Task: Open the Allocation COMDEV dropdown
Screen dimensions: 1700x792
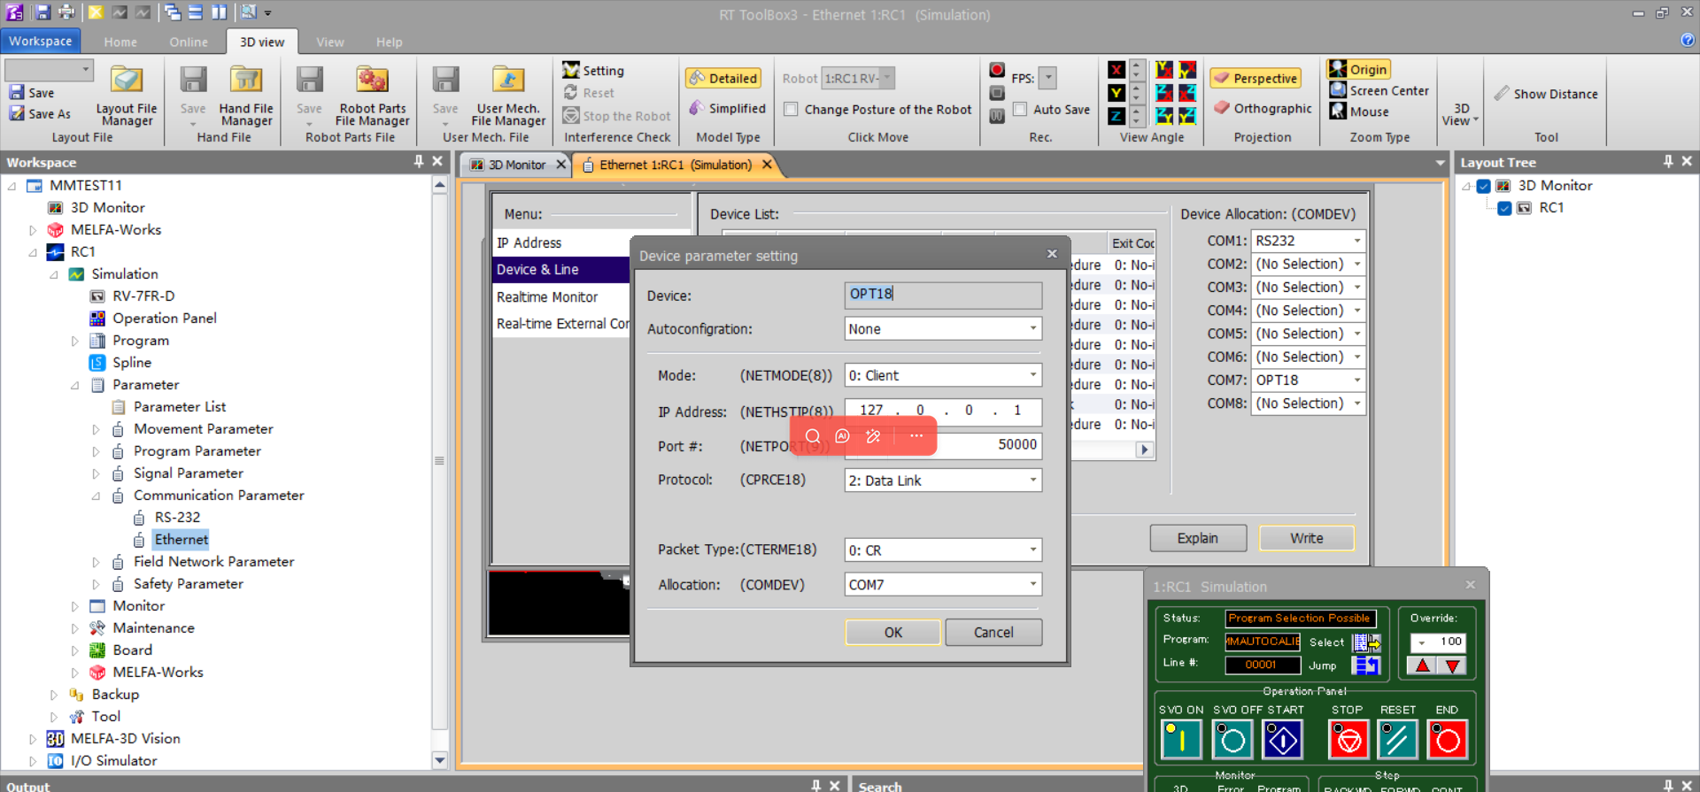Action: (x=1032, y=584)
